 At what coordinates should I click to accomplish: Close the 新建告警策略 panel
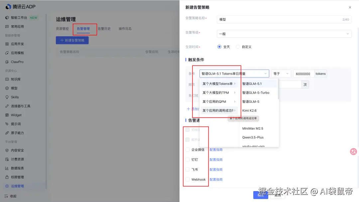[x=350, y=7]
